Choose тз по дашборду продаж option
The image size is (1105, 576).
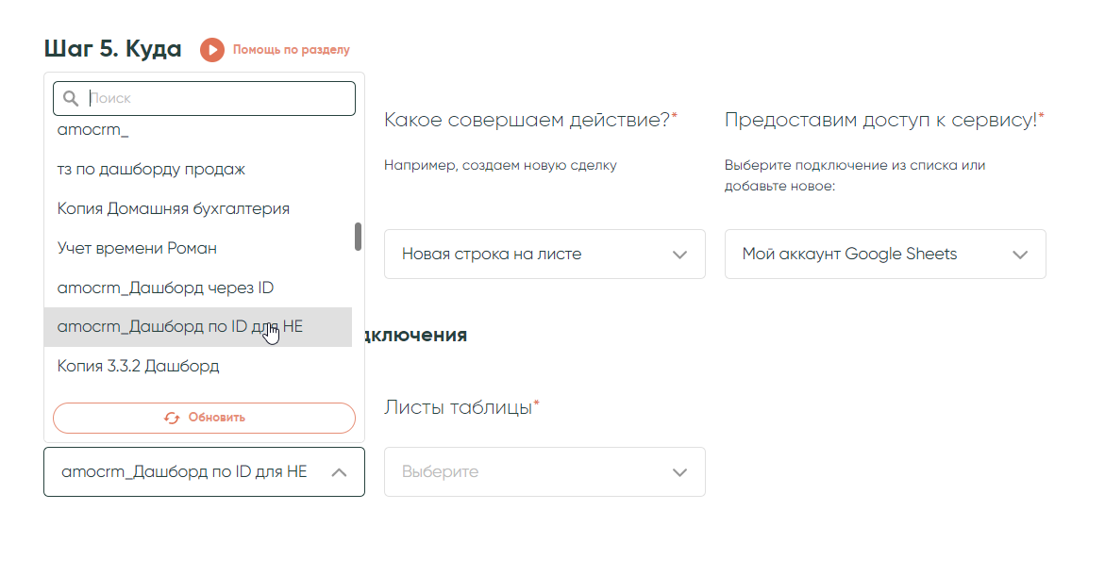point(151,170)
